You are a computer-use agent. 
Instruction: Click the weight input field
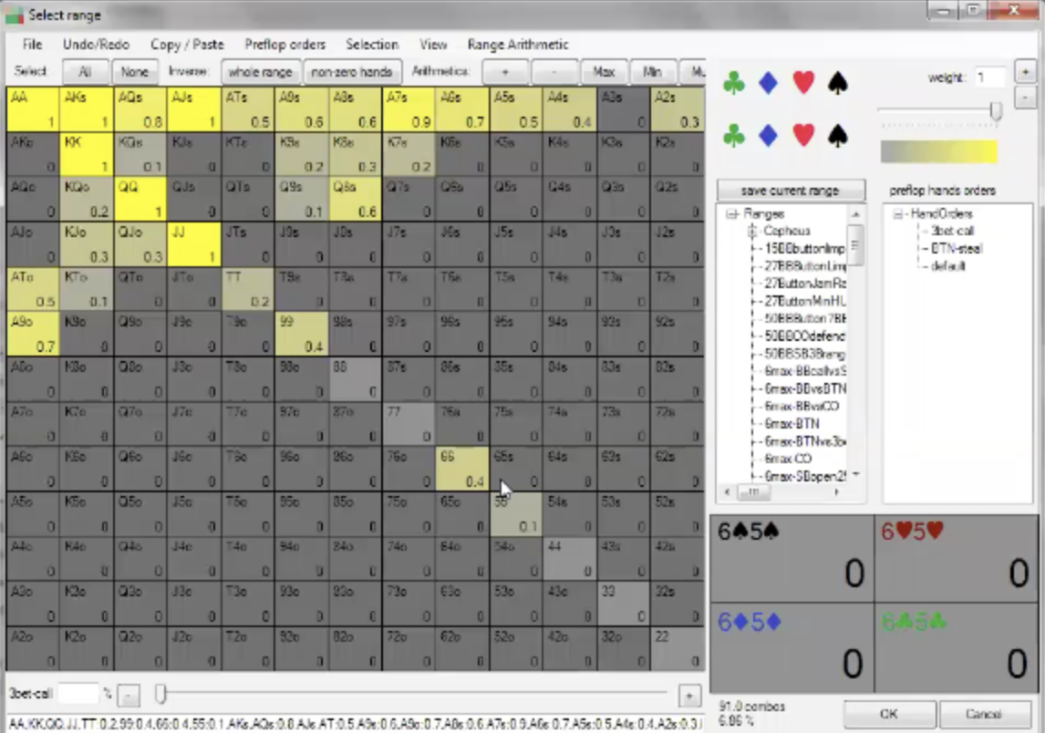click(989, 77)
